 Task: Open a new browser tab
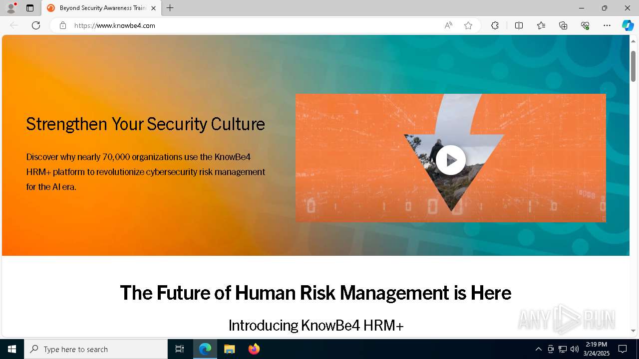point(170,8)
